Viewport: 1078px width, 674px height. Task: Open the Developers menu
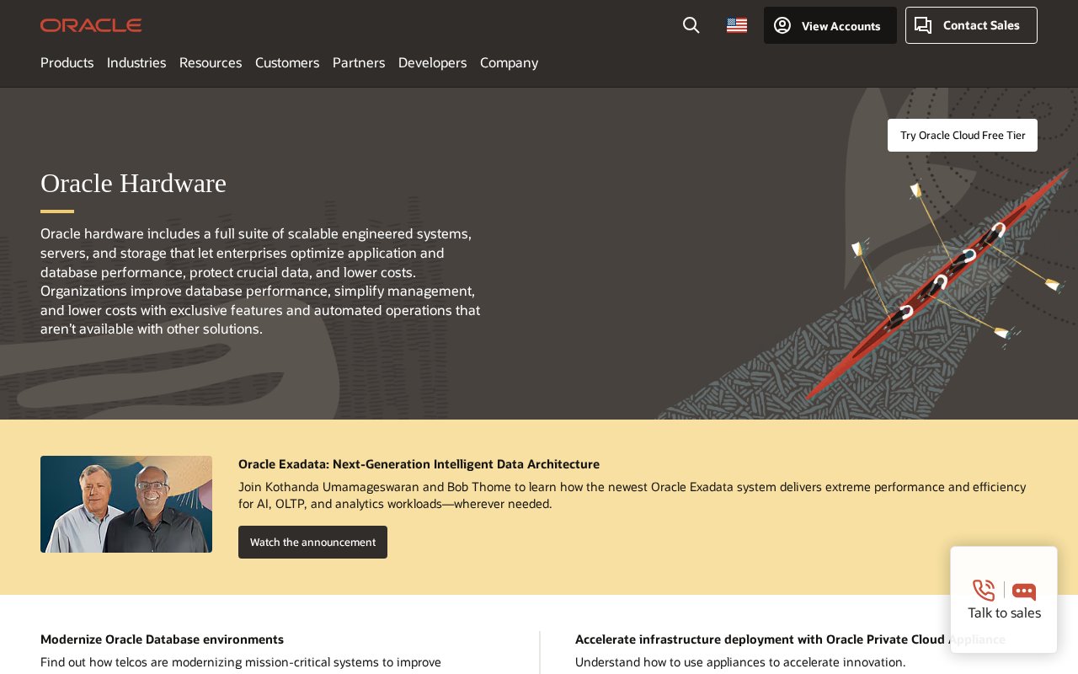pos(432,62)
